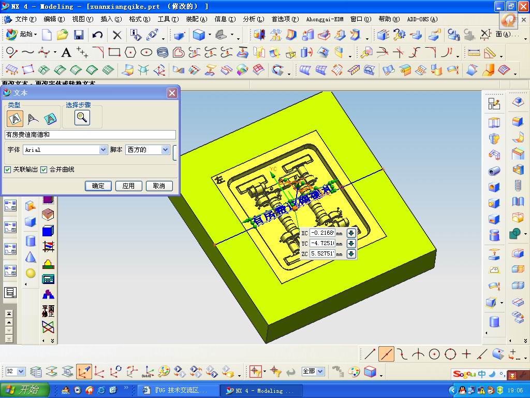Click the ZC value input field
The image size is (530, 398).
tap(322, 253)
